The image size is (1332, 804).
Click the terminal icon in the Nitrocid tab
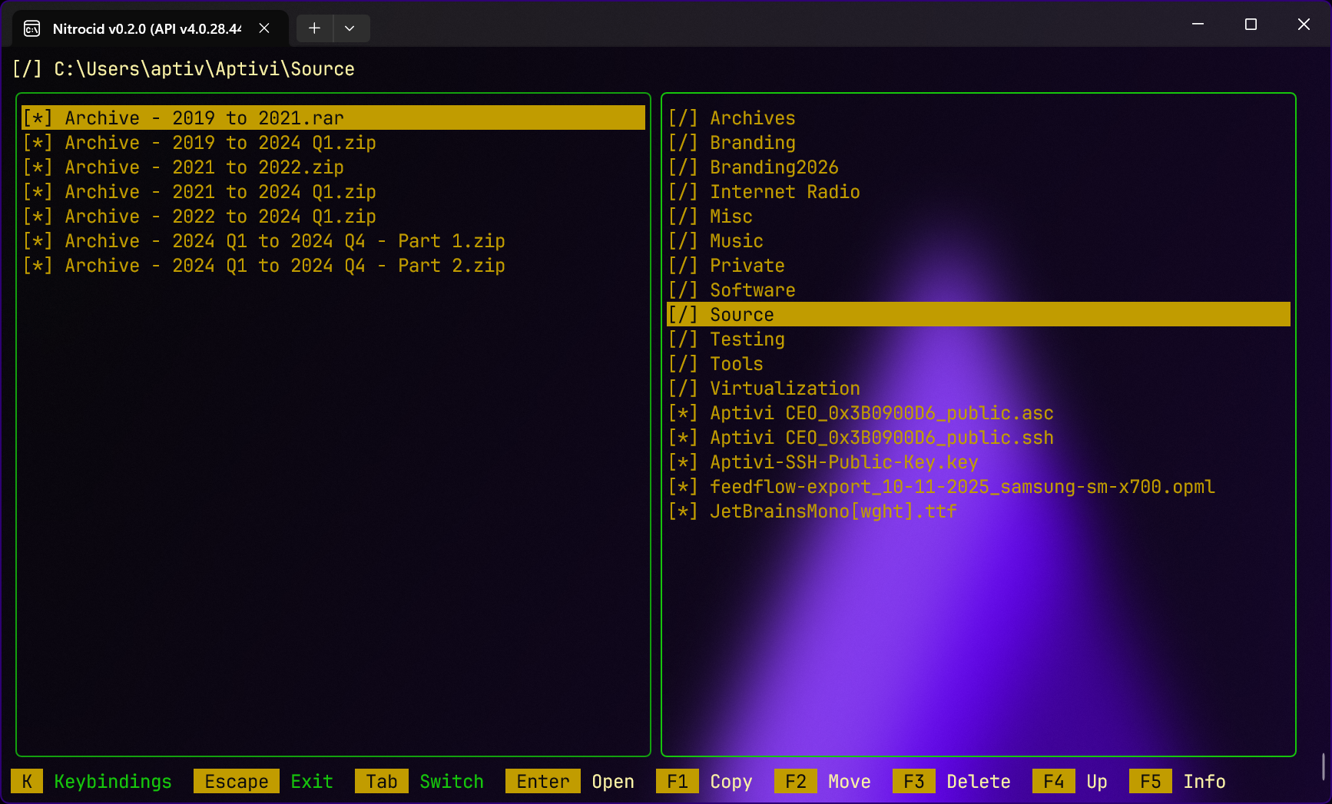pos(32,28)
